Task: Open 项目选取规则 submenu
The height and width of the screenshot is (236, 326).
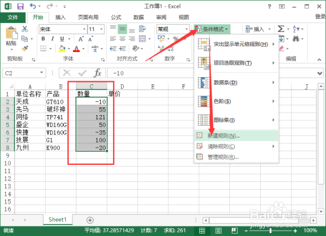Action: [236, 63]
